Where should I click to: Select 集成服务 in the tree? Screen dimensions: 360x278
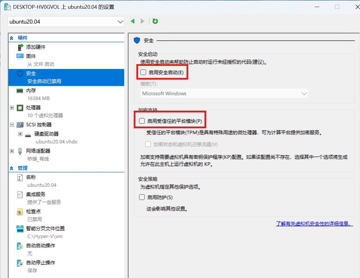click(36, 194)
